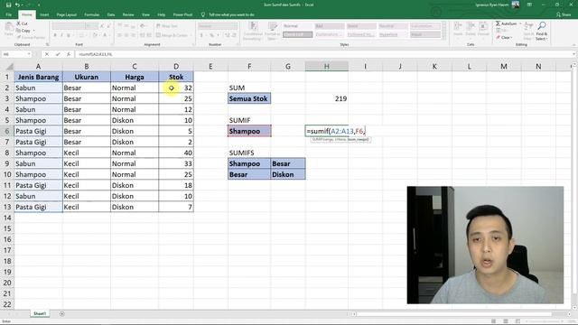Select column H header
The width and height of the screenshot is (578, 325).
click(x=327, y=66)
